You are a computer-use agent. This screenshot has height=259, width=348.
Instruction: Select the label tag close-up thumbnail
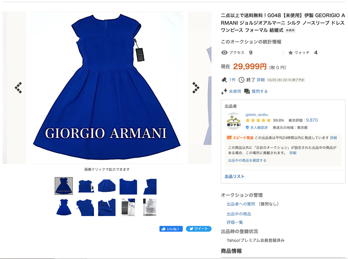pyautogui.click(x=128, y=207)
